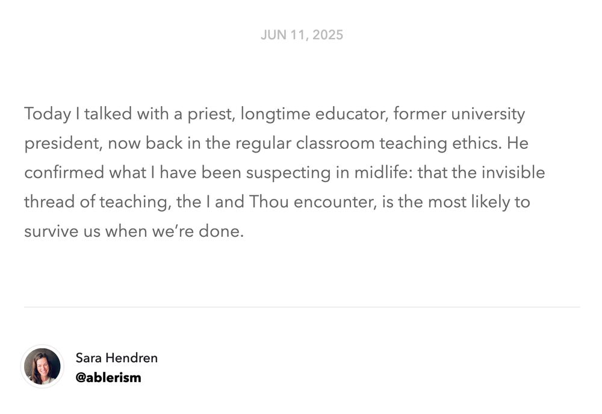The height and width of the screenshot is (414, 602).
Task: Click the word "Thou" in the post
Action: 268,202
